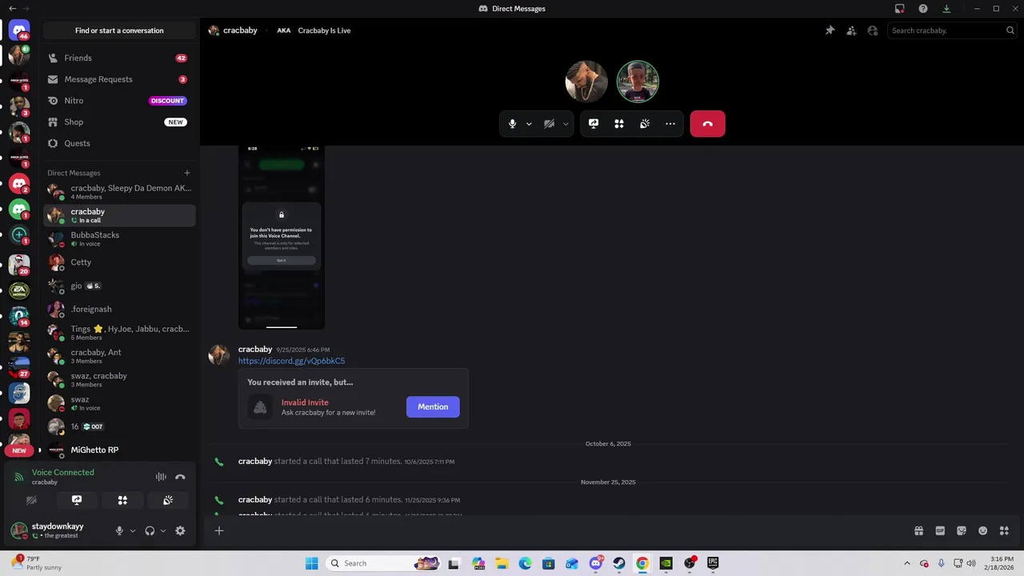The height and width of the screenshot is (576, 1024).
Task: Turn on camera in the call controls
Action: [549, 124]
